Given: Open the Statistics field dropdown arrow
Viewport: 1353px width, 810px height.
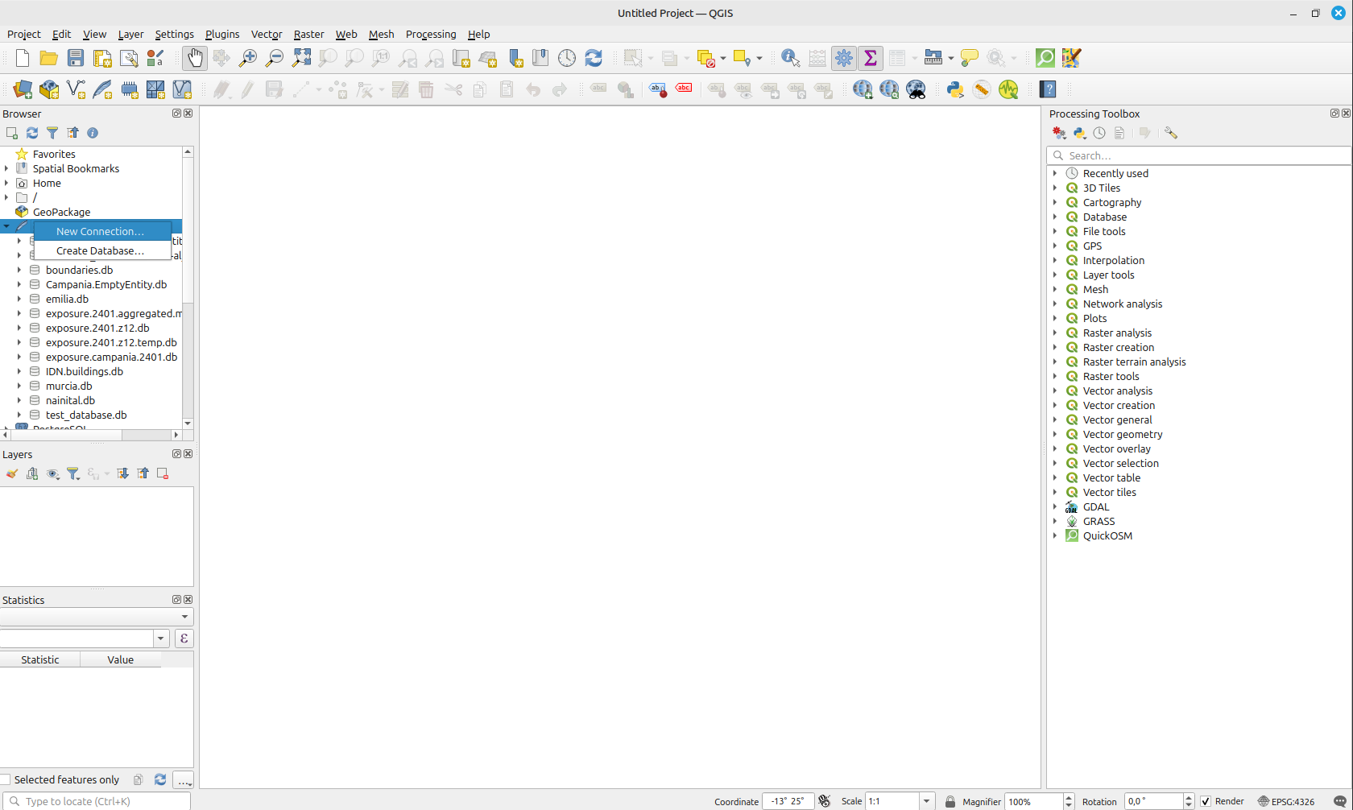Looking at the screenshot, I should (x=161, y=638).
